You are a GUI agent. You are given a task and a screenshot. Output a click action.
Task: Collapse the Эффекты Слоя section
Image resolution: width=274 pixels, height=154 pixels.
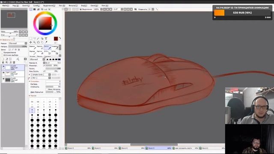1,40
